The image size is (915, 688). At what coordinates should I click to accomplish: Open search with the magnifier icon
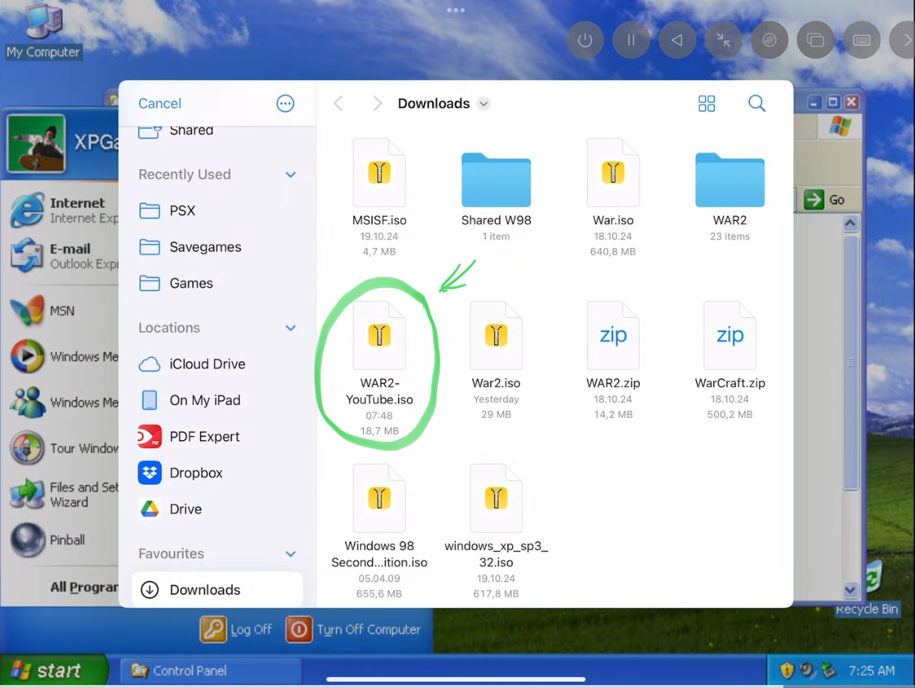[x=757, y=103]
